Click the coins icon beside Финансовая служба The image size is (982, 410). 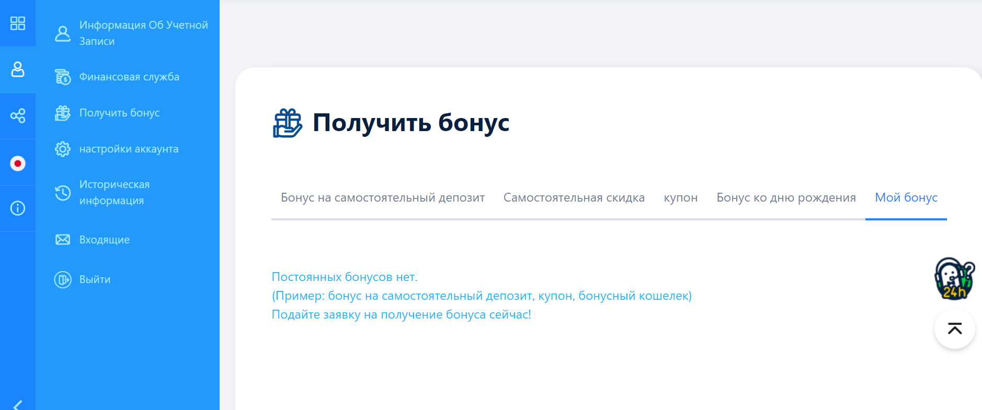[x=63, y=77]
